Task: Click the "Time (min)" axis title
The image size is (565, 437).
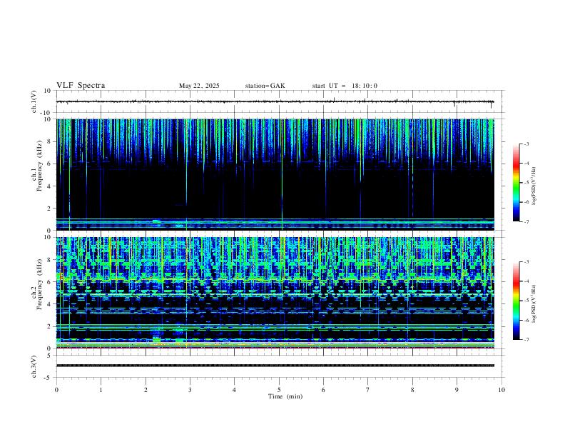Action: pos(285,396)
